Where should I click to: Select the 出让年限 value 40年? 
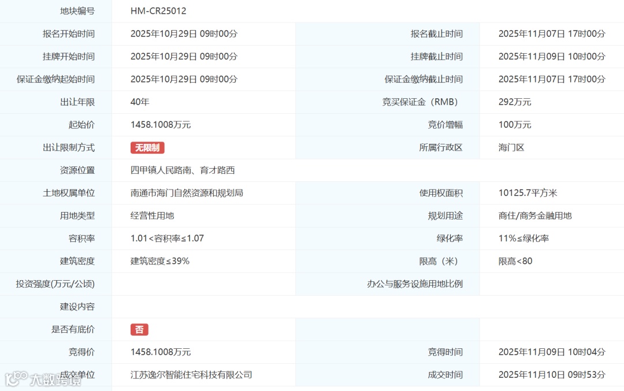point(140,102)
